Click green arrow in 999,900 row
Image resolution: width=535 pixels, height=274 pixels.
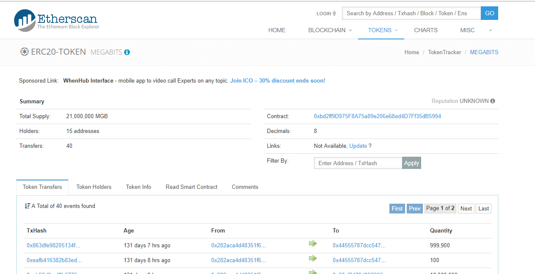(x=313, y=244)
